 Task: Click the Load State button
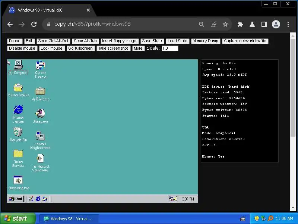click(x=177, y=41)
